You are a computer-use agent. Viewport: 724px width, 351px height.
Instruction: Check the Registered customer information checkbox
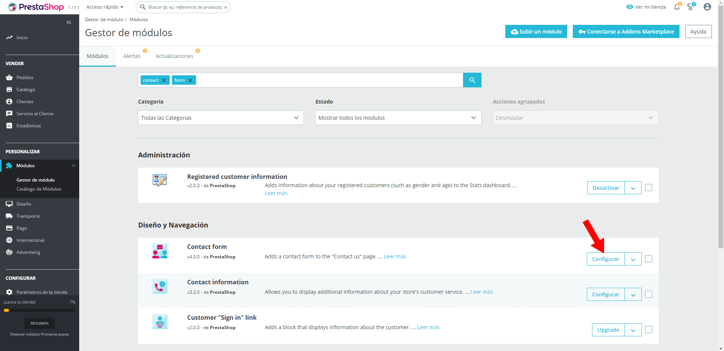click(649, 188)
